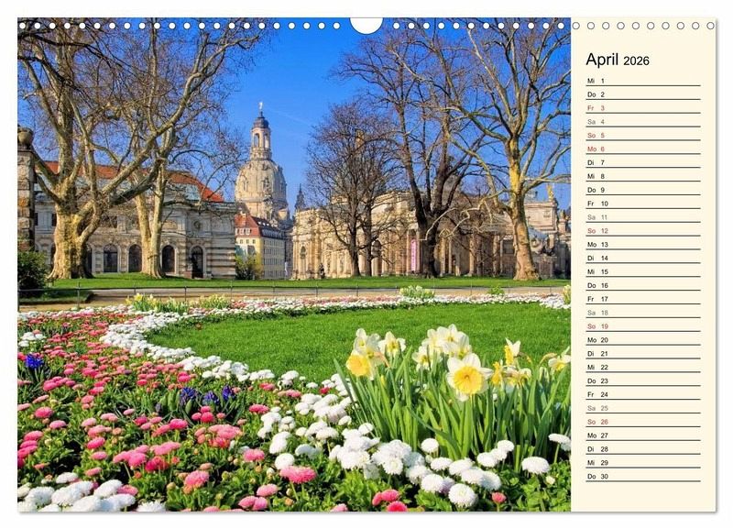
Task: Select the Sa 25 calendar row
Action: point(643,408)
